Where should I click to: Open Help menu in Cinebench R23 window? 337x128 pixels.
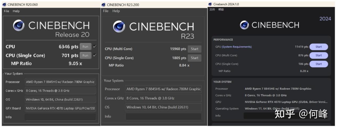point(116,11)
